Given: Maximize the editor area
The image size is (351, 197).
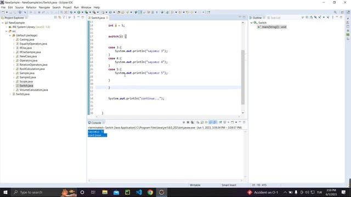Looking at the screenshot, I should tap(244, 17).
